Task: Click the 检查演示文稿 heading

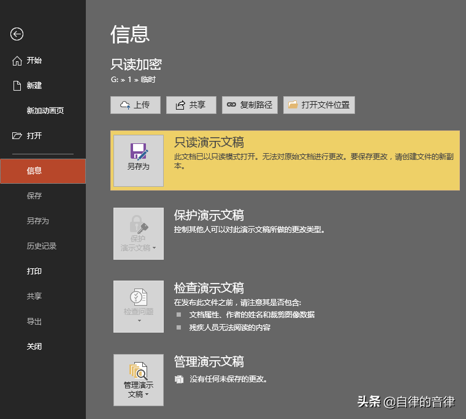Action: pyautogui.click(x=209, y=288)
